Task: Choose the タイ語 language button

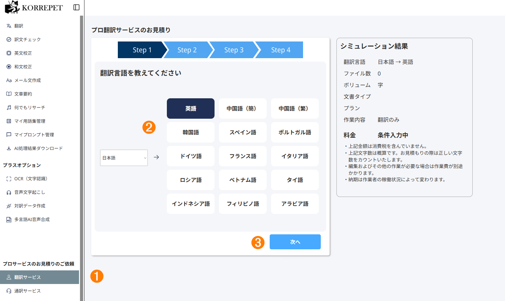Action: [x=295, y=180]
